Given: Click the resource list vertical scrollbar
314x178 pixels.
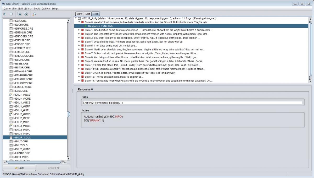Looking at the screenshot, I should coord(69,89).
